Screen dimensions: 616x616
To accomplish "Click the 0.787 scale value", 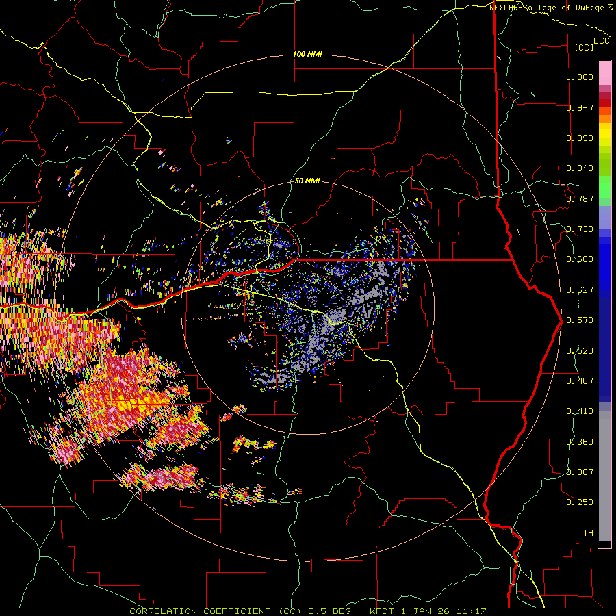I will coord(580,198).
